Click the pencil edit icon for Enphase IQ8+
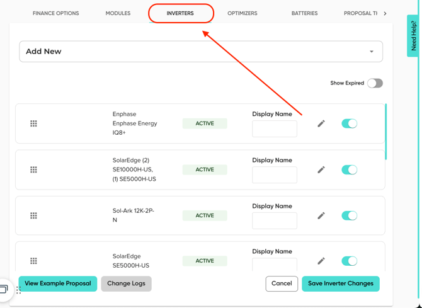This screenshot has height=308, width=422. tap(321, 123)
